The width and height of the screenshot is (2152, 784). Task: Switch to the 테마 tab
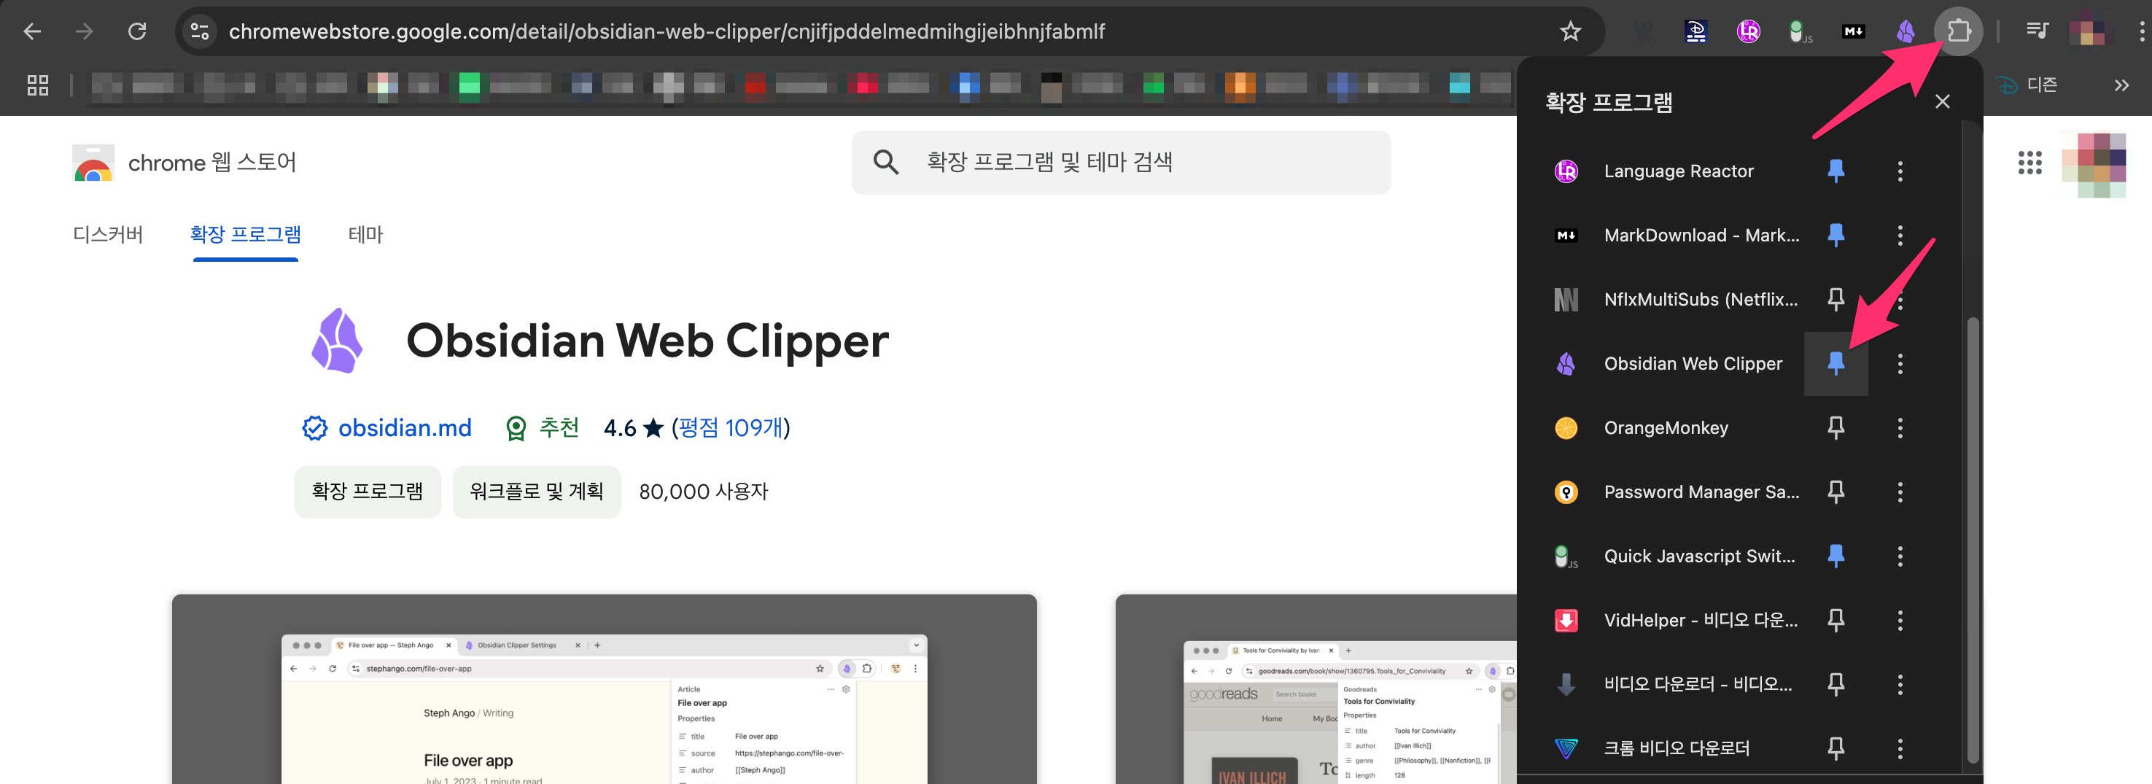coord(365,234)
